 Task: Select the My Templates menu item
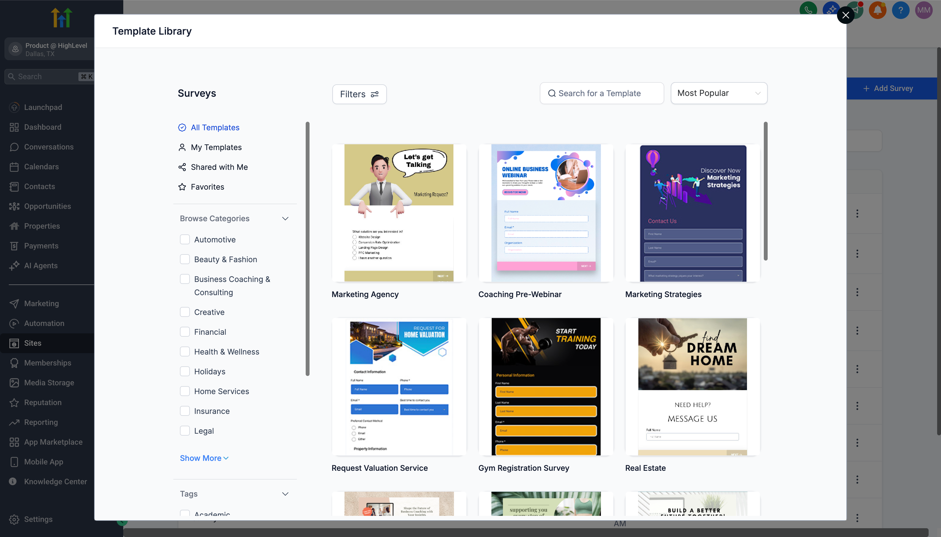pos(216,148)
